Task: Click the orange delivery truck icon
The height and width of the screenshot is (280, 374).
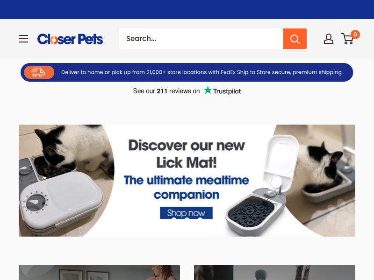Action: tap(39, 72)
